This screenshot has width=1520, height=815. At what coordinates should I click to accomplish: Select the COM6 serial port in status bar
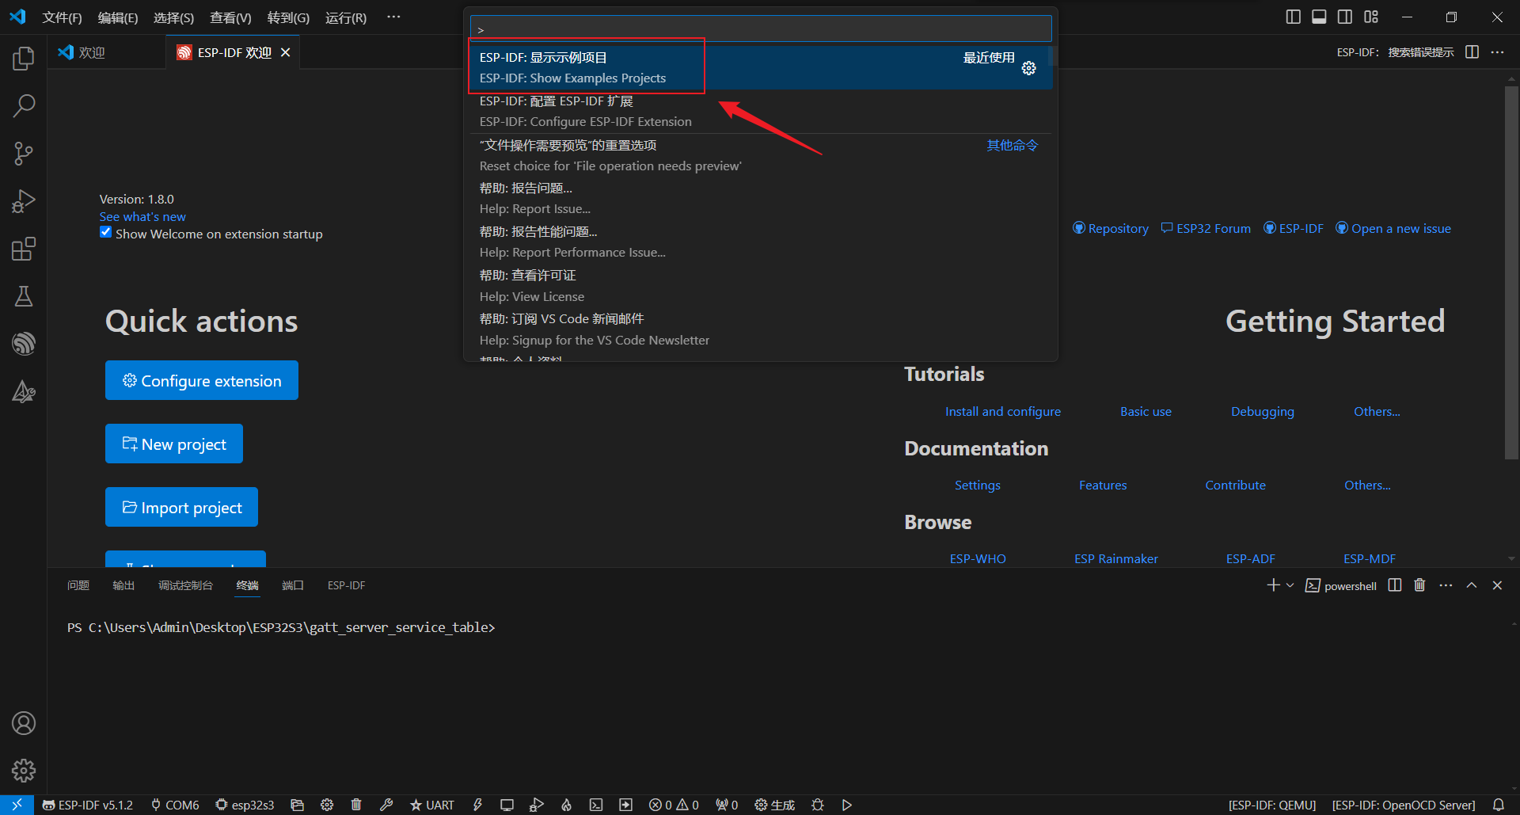[175, 805]
